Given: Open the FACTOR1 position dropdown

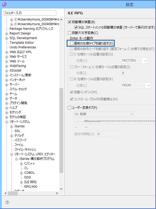Looking at the screenshot, I should [134, 61].
